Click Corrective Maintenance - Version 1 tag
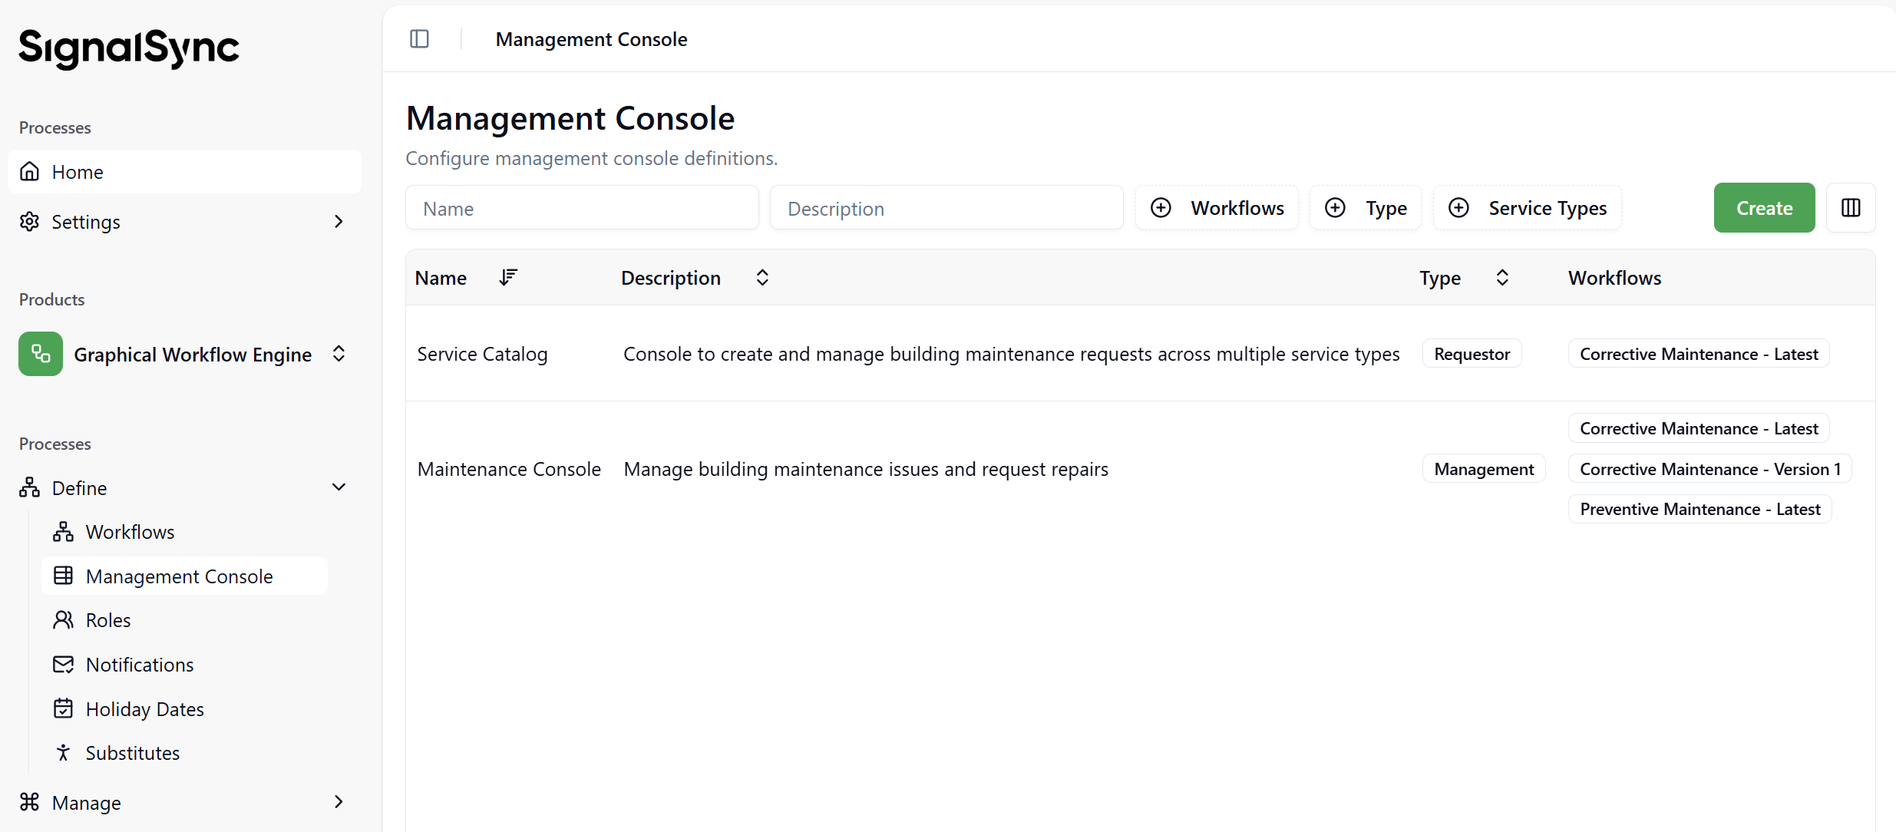The height and width of the screenshot is (832, 1896). click(1710, 469)
